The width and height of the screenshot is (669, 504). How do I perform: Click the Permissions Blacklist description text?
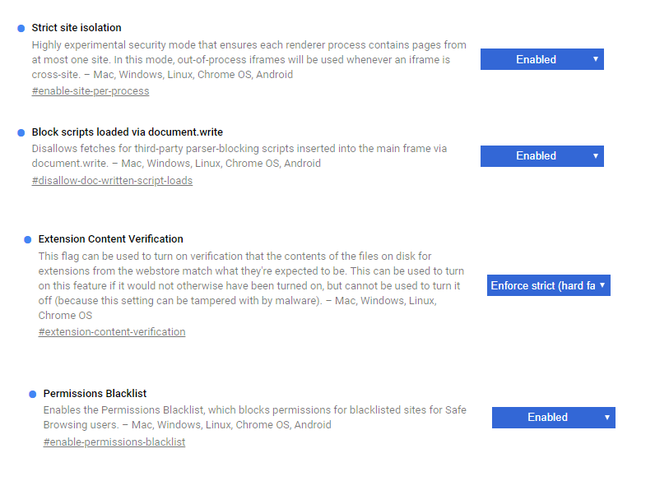254,417
